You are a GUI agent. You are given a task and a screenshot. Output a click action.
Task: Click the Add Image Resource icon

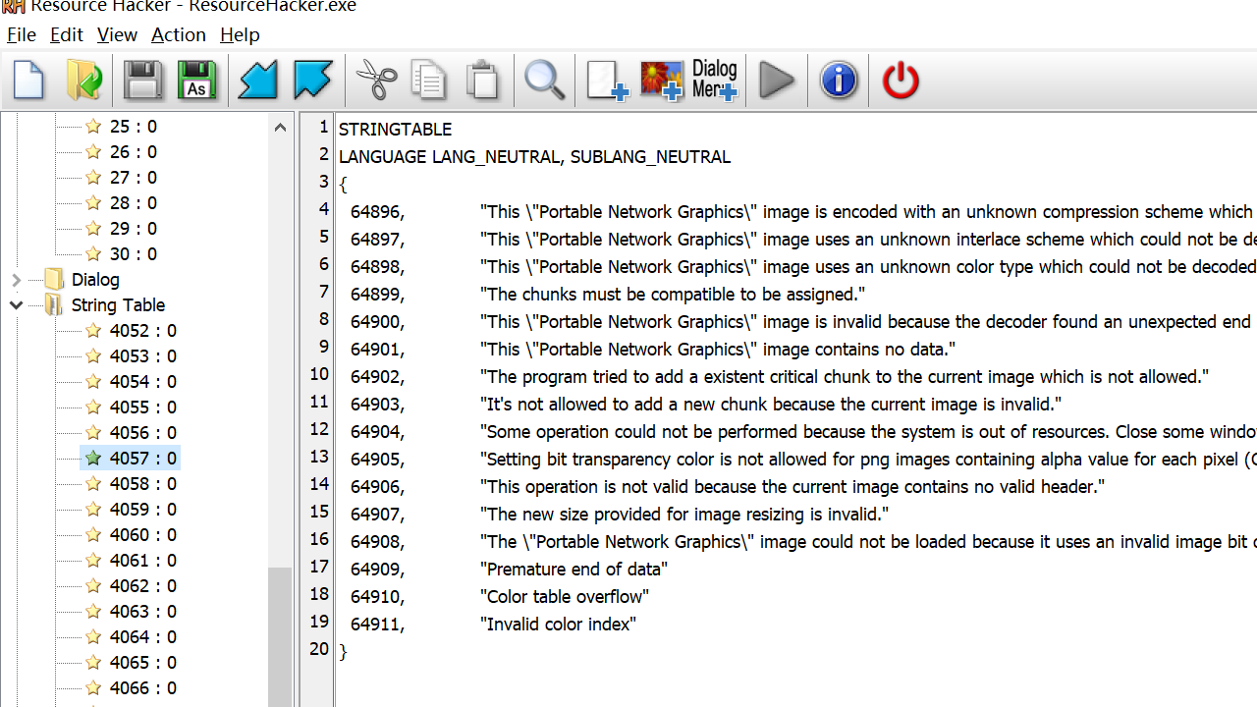click(661, 81)
